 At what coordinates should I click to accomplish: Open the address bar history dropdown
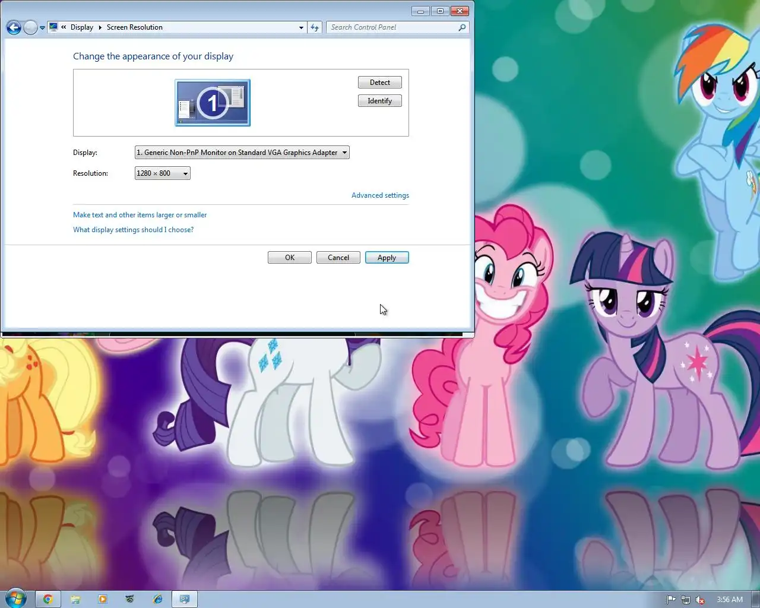(x=301, y=27)
